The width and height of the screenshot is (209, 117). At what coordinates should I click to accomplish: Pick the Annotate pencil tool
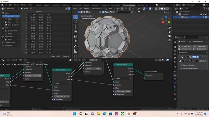pyautogui.click(x=75, y=46)
